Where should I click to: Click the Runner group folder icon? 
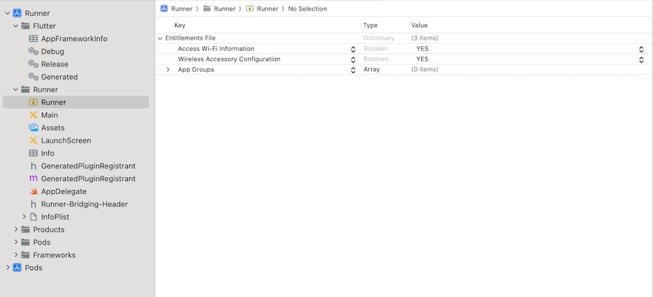(25, 89)
